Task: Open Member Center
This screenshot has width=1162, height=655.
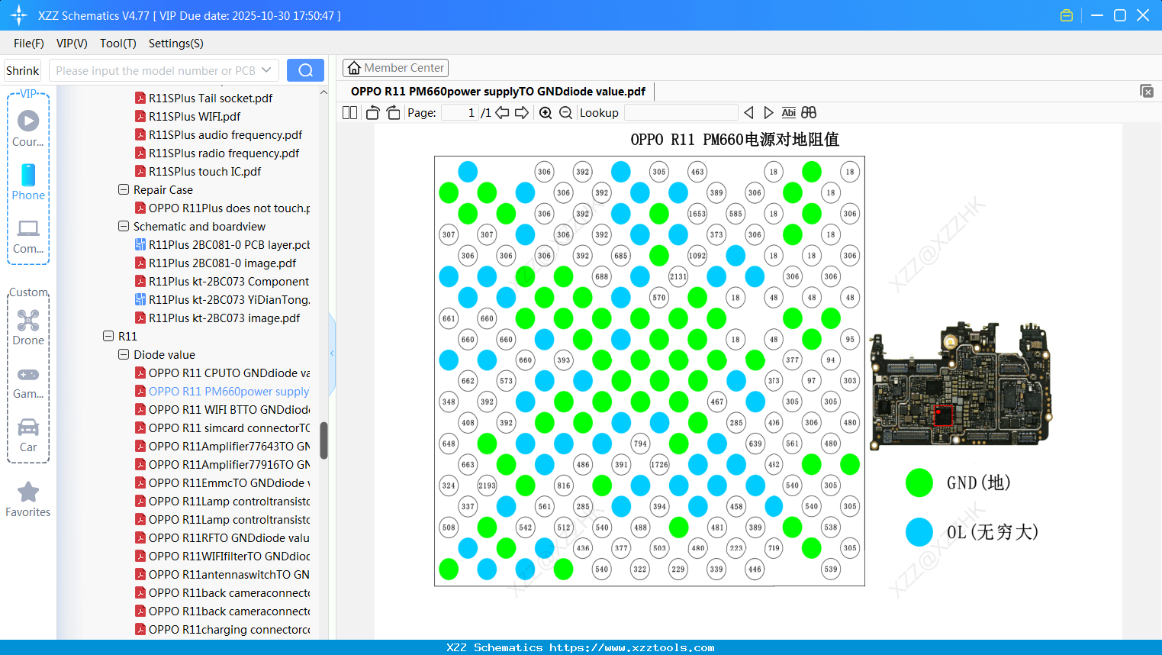Action: coord(395,68)
